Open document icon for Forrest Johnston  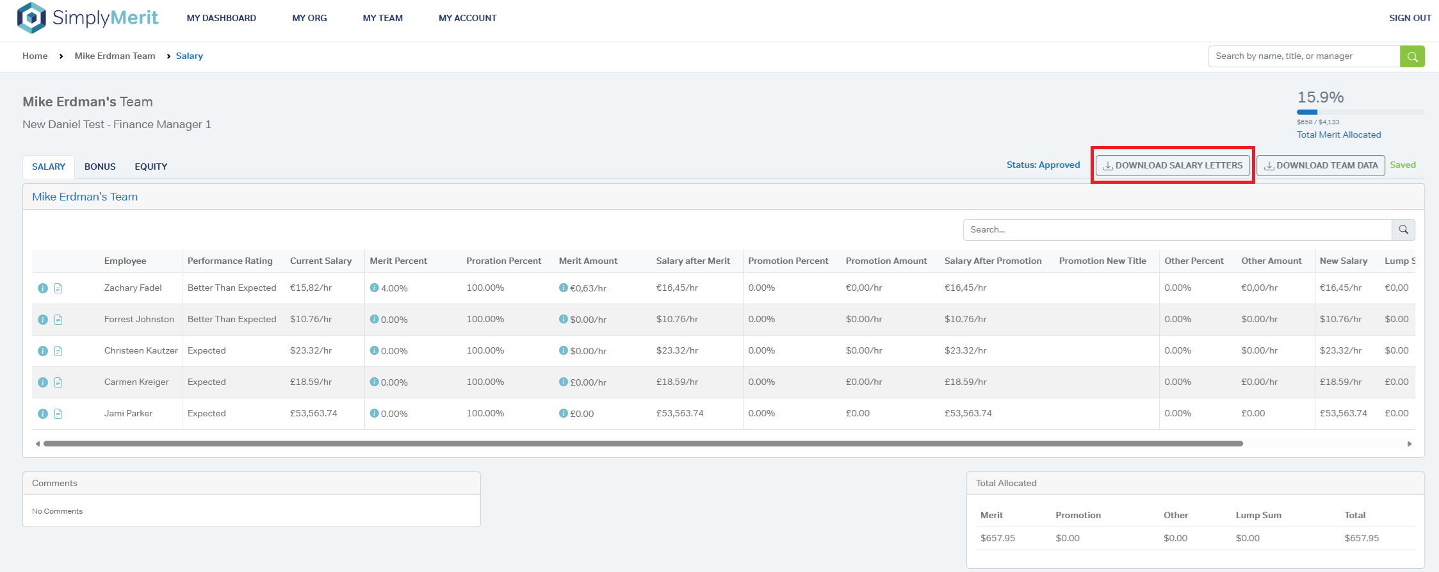click(58, 320)
